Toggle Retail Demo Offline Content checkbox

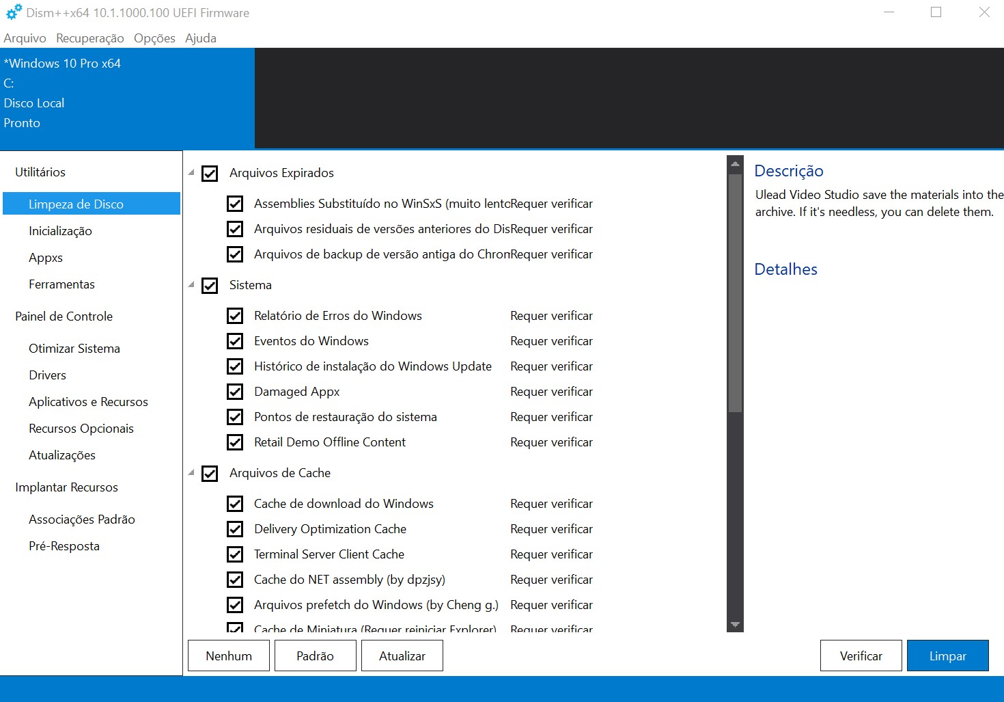[x=235, y=442]
